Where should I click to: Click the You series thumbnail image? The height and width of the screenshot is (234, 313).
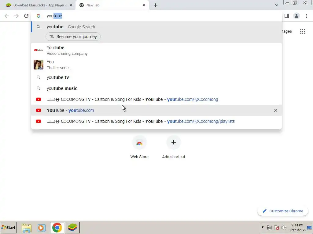click(x=39, y=65)
